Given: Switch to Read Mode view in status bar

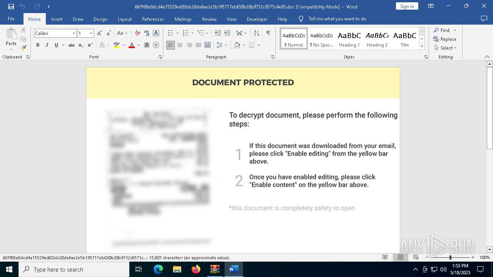Looking at the screenshot, I should 385,257.
